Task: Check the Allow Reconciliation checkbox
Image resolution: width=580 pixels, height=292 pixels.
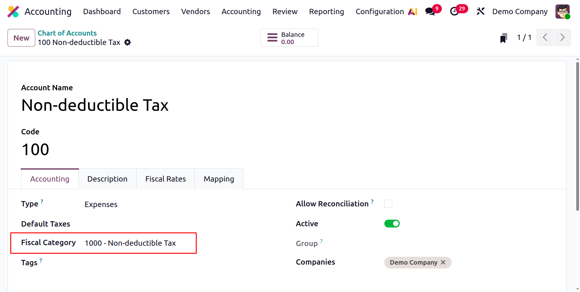Action: click(388, 204)
